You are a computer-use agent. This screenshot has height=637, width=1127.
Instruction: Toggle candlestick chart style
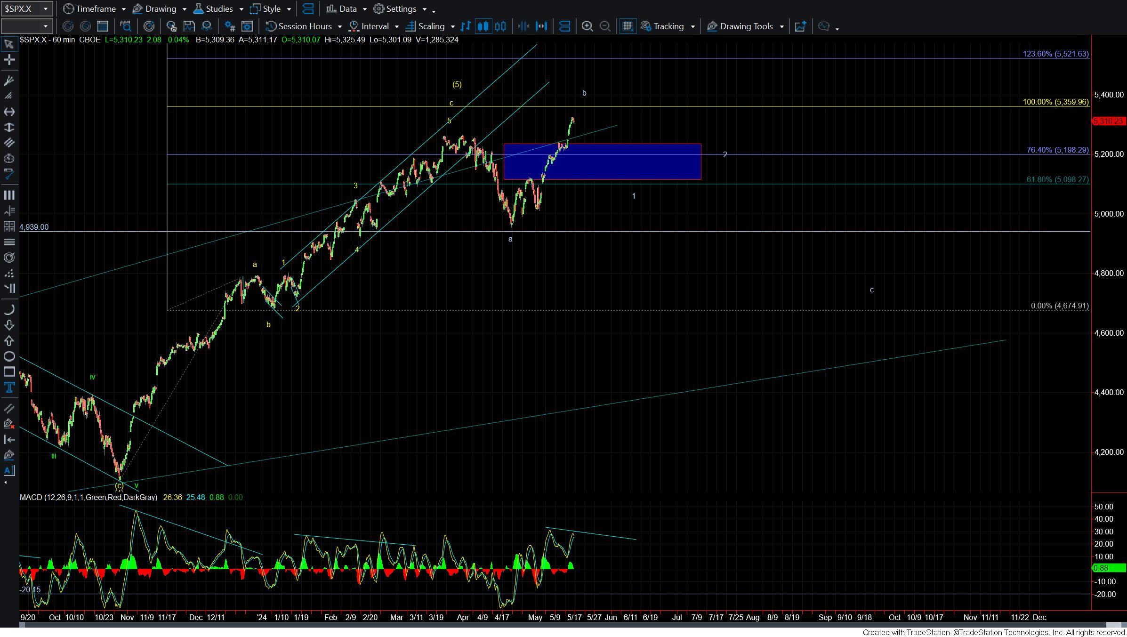click(483, 26)
